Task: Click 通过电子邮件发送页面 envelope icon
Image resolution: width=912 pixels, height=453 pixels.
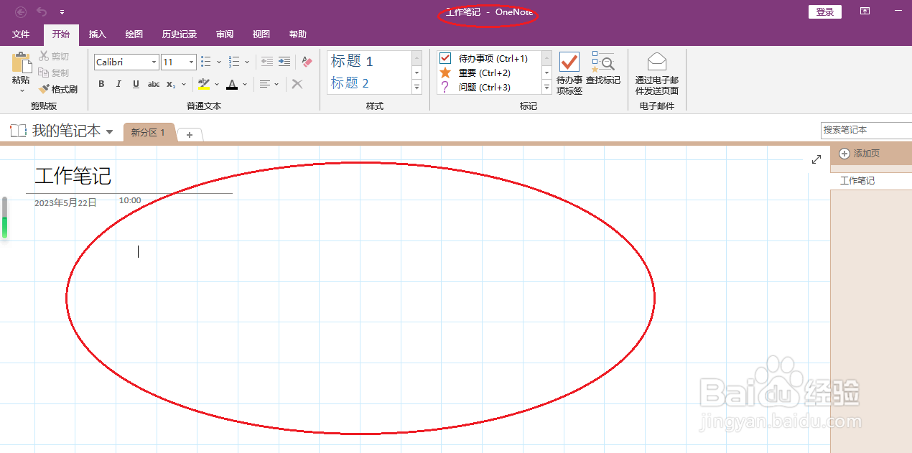Action: click(657, 62)
